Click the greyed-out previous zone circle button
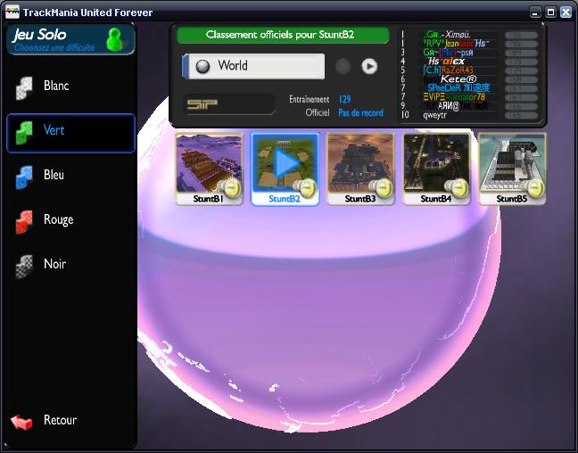 click(343, 66)
